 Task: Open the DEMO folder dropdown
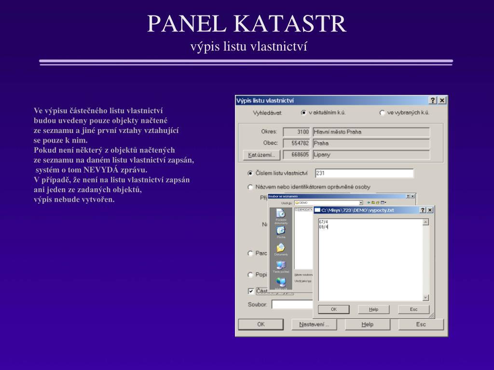coord(361,203)
